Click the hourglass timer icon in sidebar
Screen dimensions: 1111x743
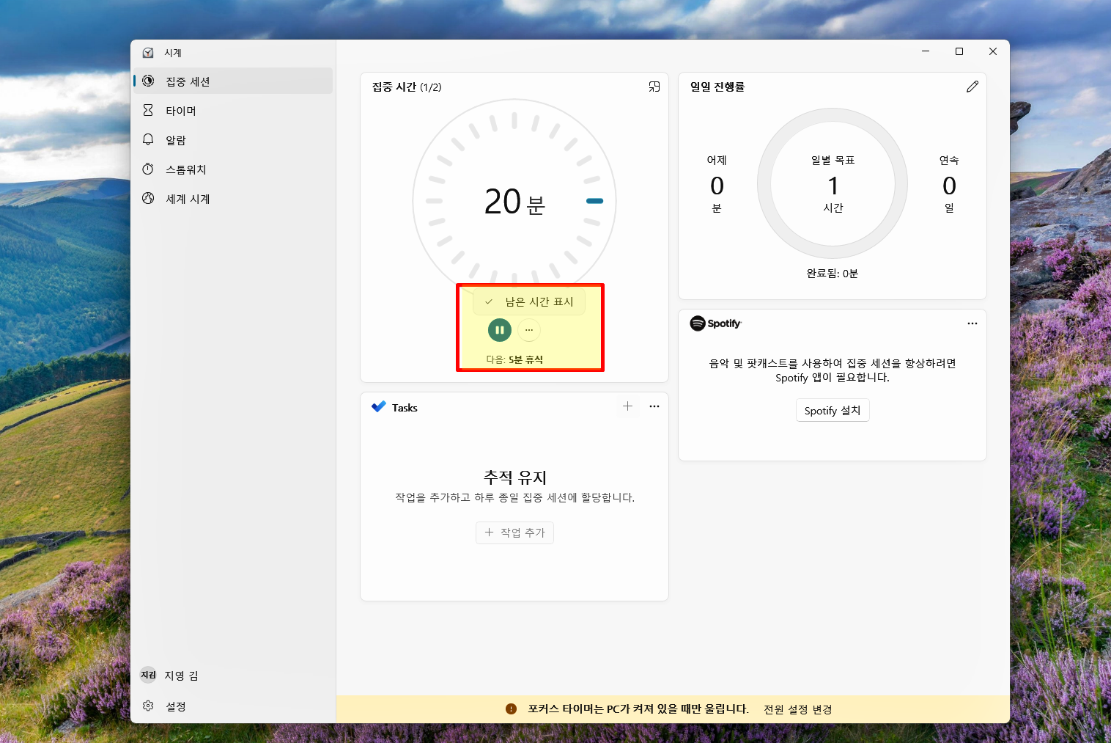pos(148,110)
